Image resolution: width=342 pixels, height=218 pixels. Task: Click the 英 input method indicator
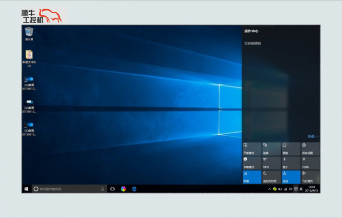tap(301, 189)
